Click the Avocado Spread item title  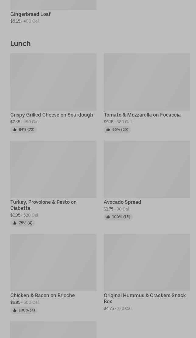click(x=122, y=202)
